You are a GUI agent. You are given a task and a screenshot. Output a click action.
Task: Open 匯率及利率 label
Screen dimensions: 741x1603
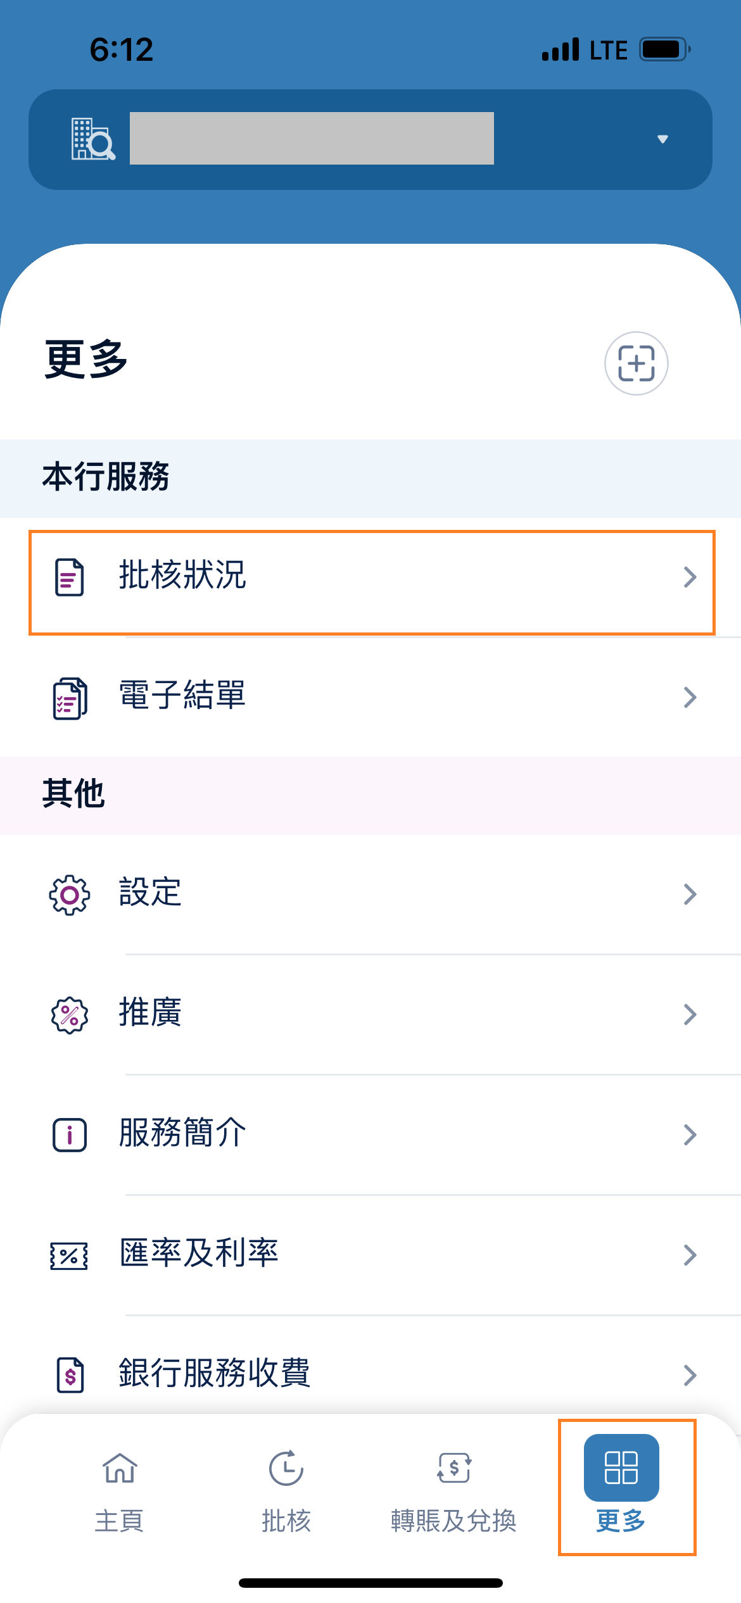click(x=199, y=1254)
